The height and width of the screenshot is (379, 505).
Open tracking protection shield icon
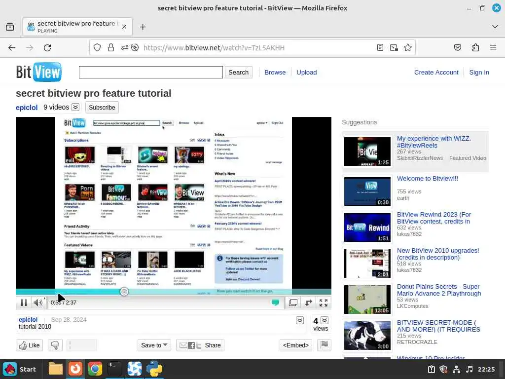(x=97, y=48)
